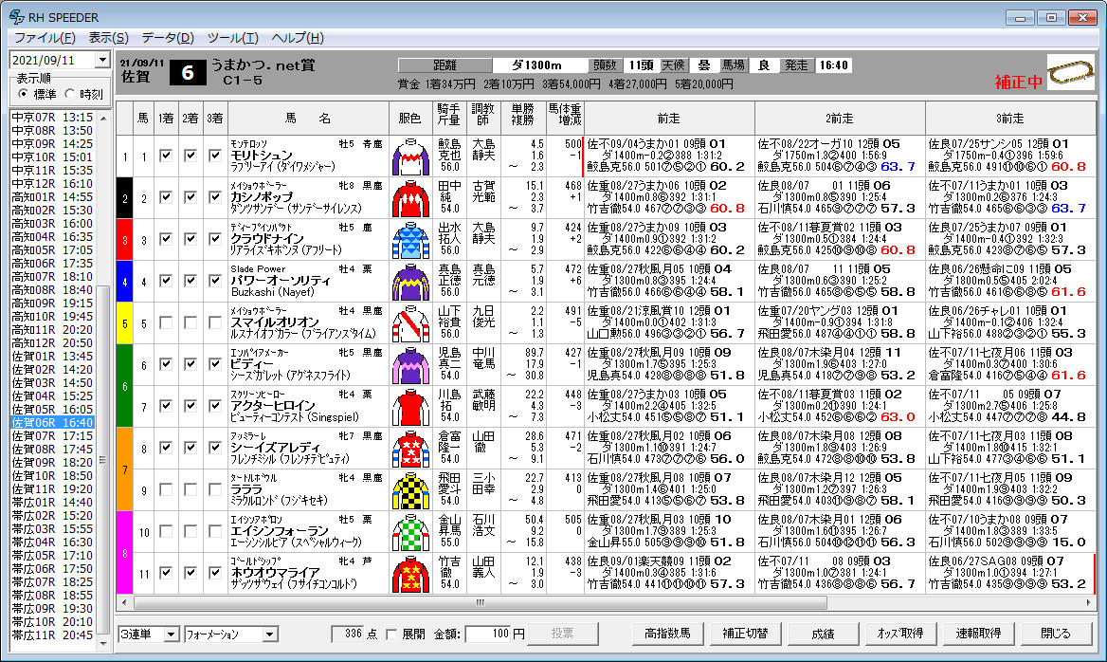Click the 2前走 column header
Image resolution: width=1107 pixels, height=662 pixels.
840,119
